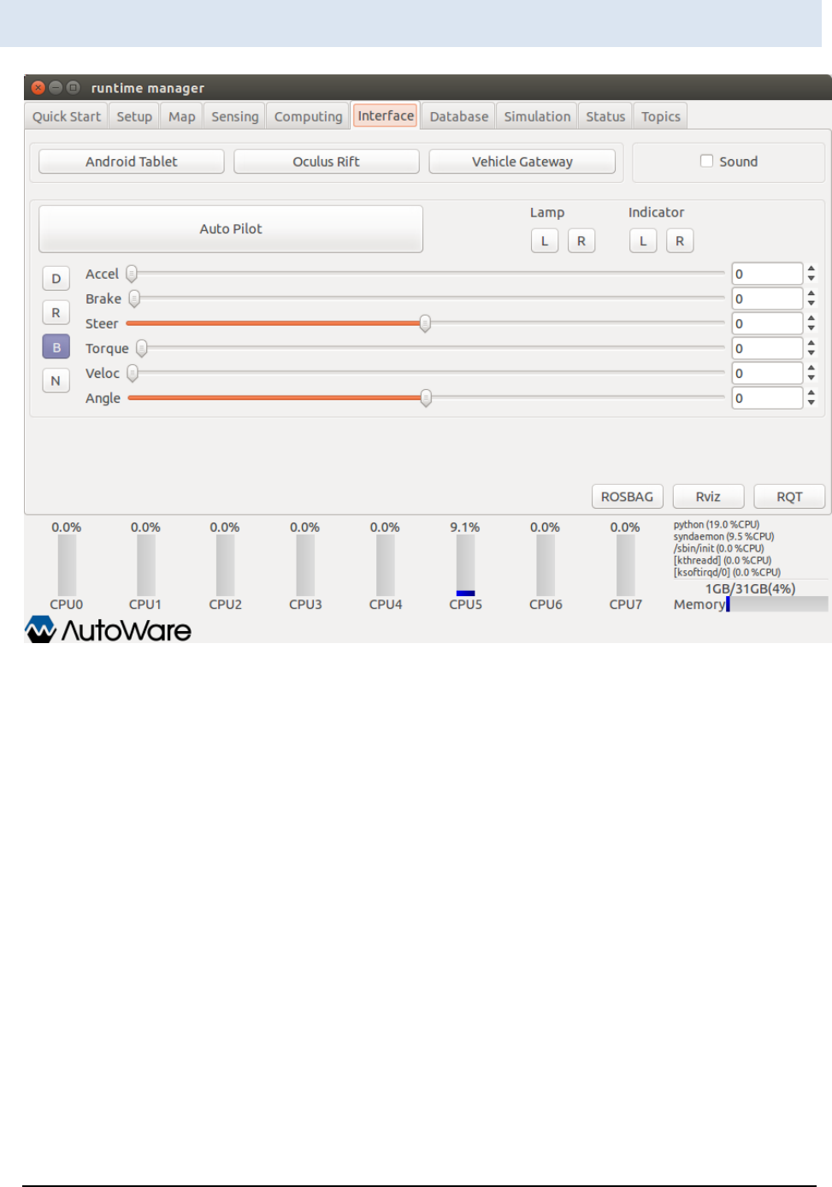Focus the Brake value field
Screen dimensions: 832x1187
767,298
